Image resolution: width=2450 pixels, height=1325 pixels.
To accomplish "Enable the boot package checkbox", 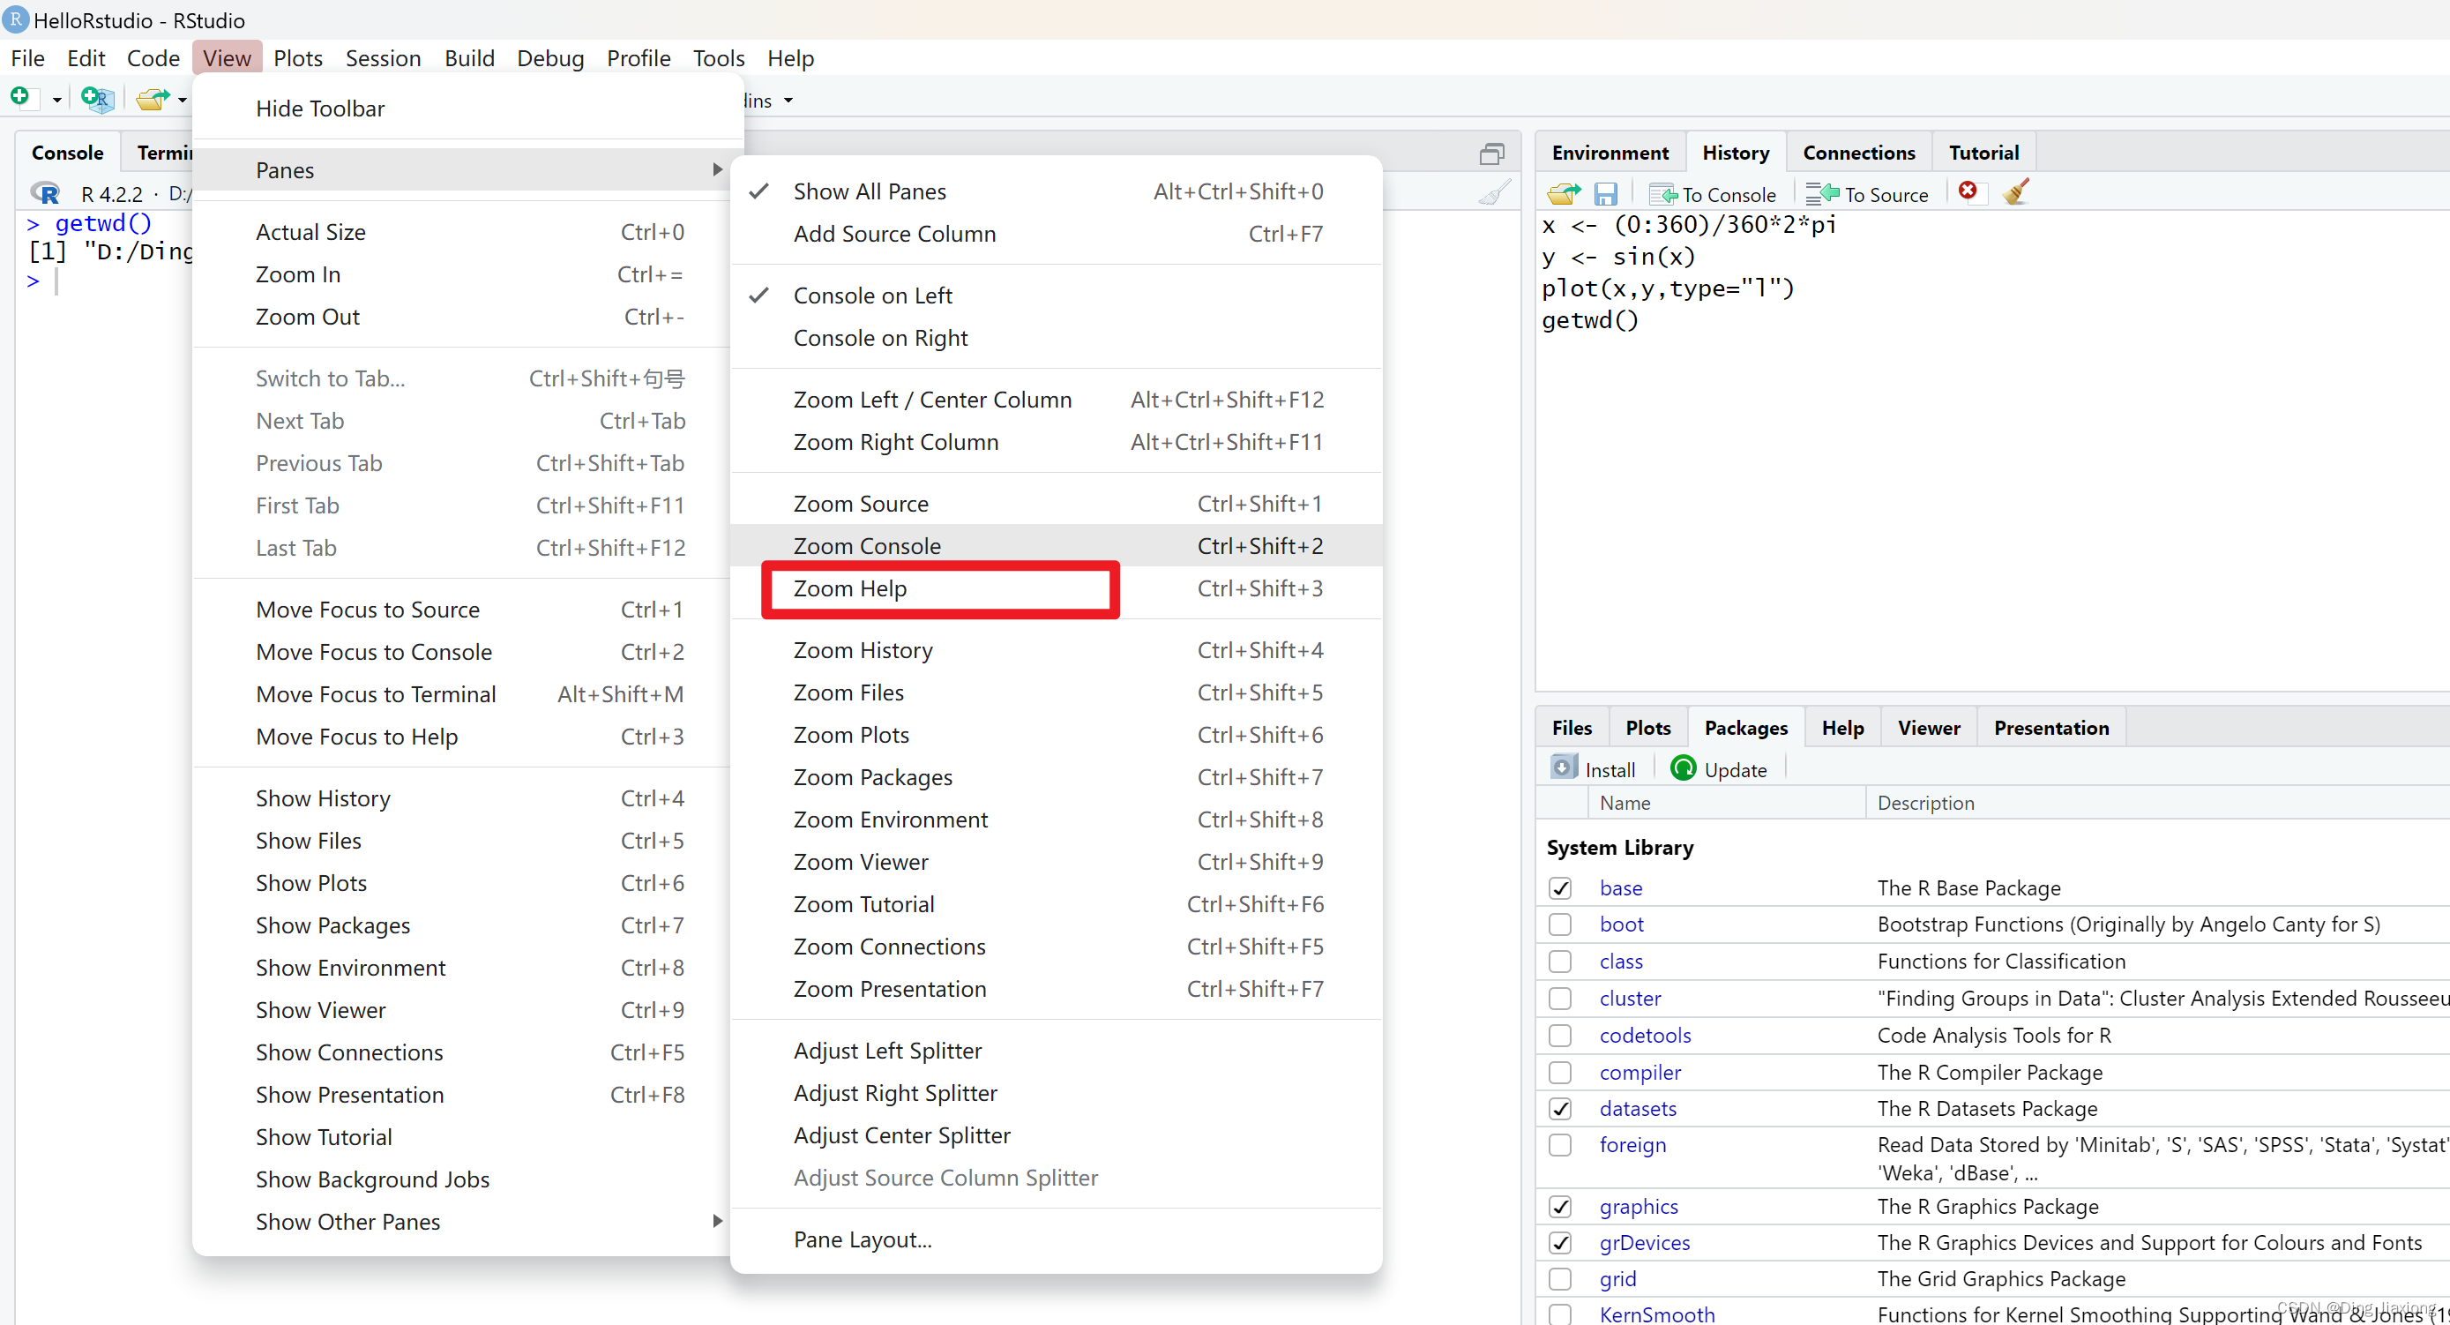I will 1560,925.
